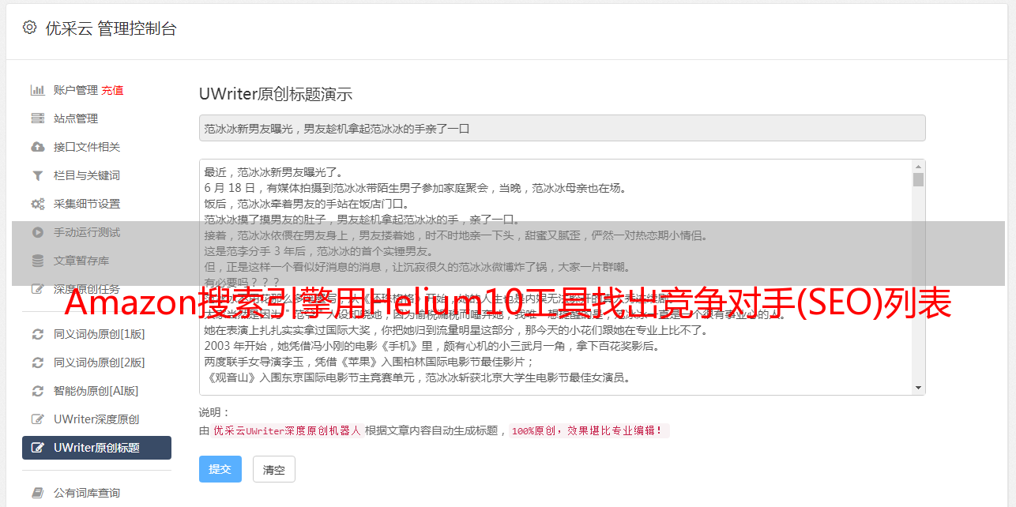This screenshot has width=1016, height=507.
Task: Open 采集细节设置 gears icon
Action: pyautogui.click(x=37, y=204)
